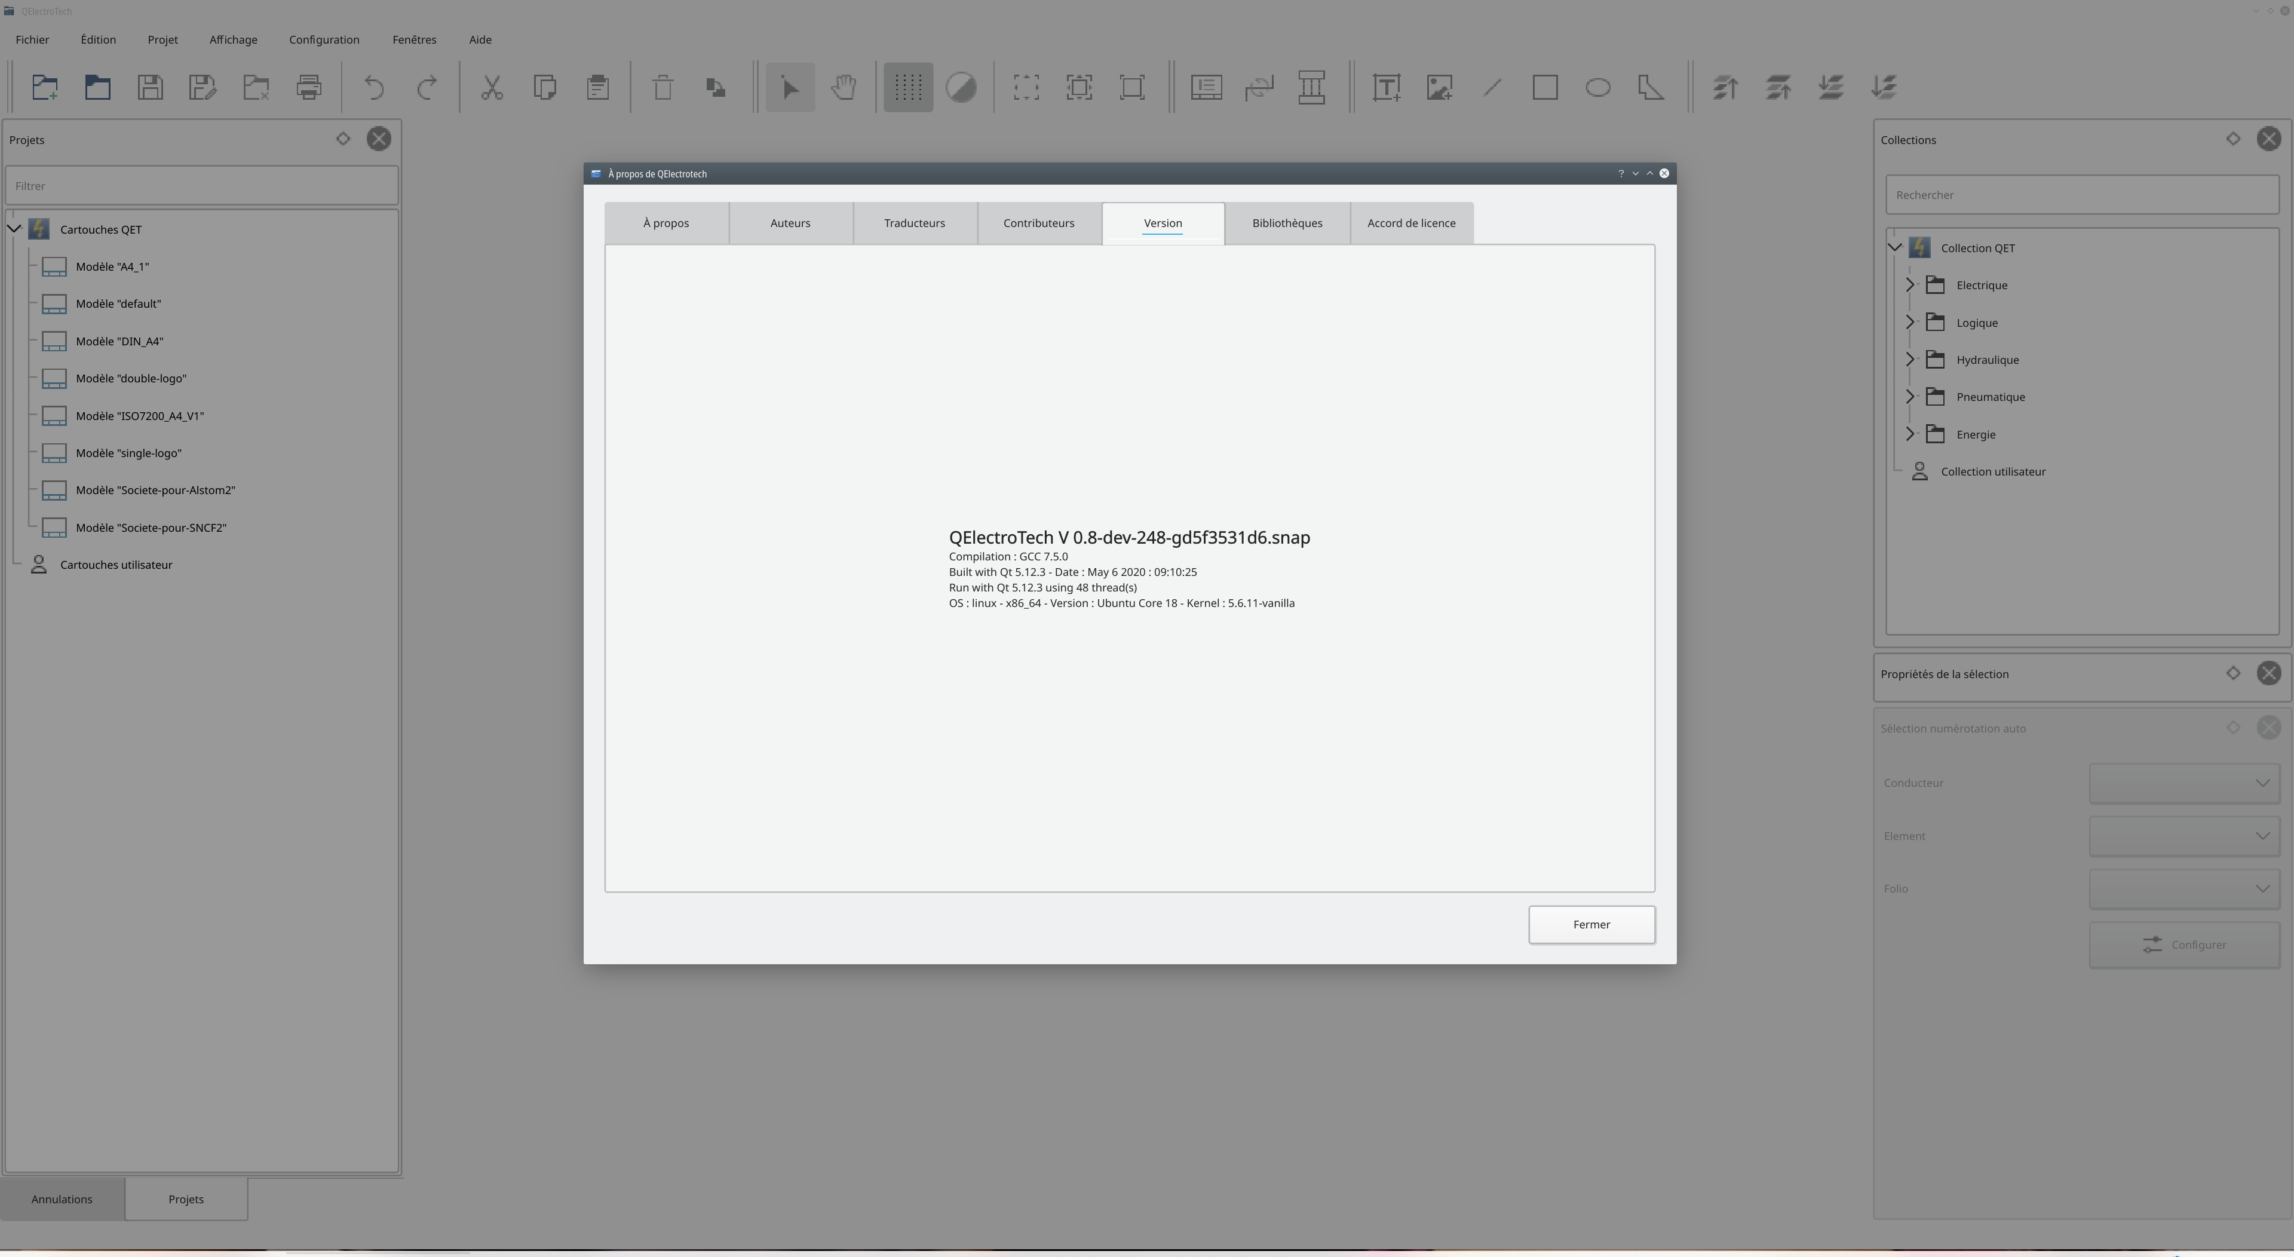Expand the Logique folder

[1910, 323]
